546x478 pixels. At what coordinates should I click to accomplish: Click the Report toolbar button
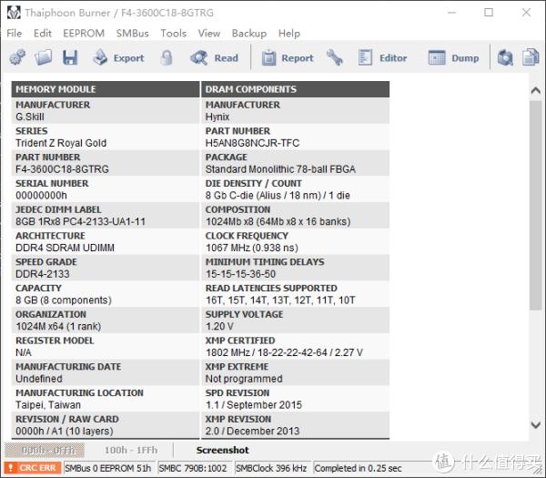[288, 58]
